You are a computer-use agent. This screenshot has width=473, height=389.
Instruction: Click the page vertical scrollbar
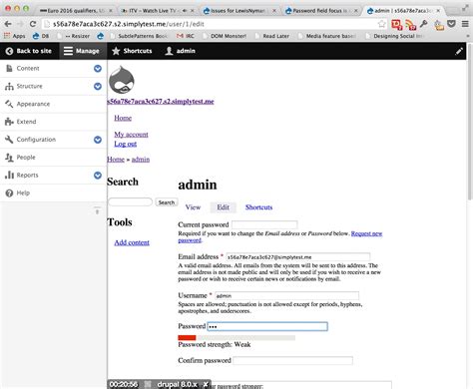470,122
